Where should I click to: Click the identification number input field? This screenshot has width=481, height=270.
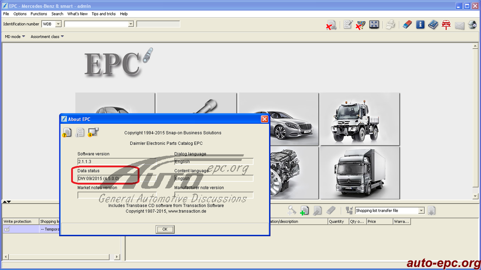coord(99,24)
